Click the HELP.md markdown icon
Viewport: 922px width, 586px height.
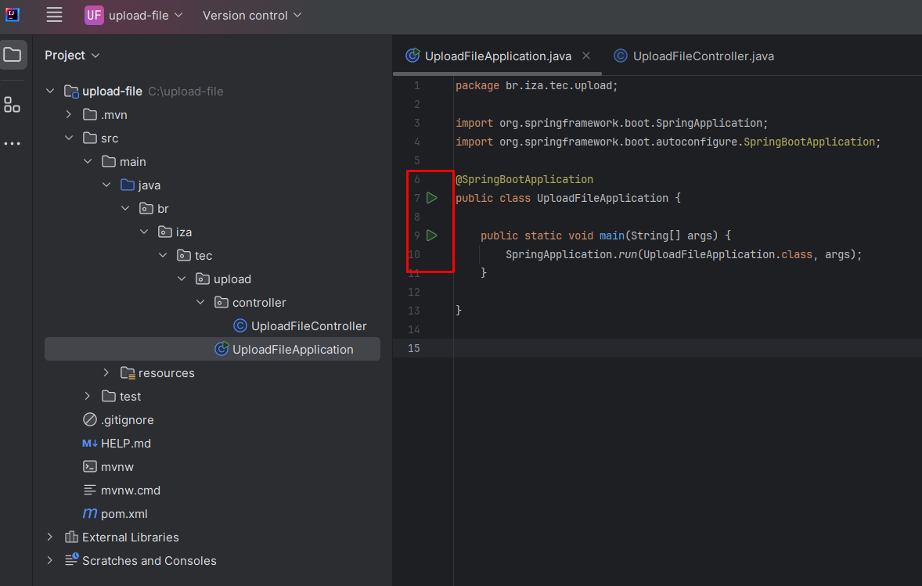pyautogui.click(x=90, y=443)
